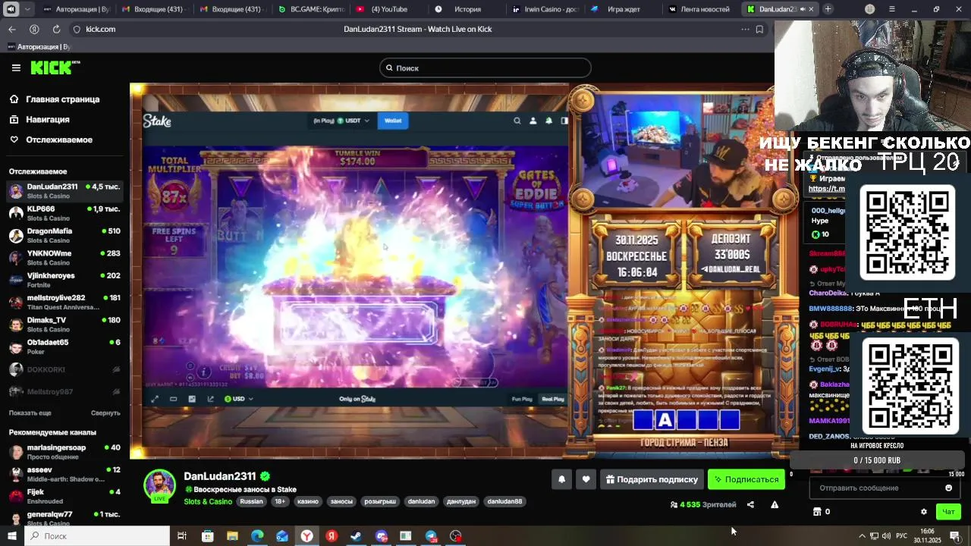
Task: Switch to BC.GAME browser tab
Action: [311, 9]
